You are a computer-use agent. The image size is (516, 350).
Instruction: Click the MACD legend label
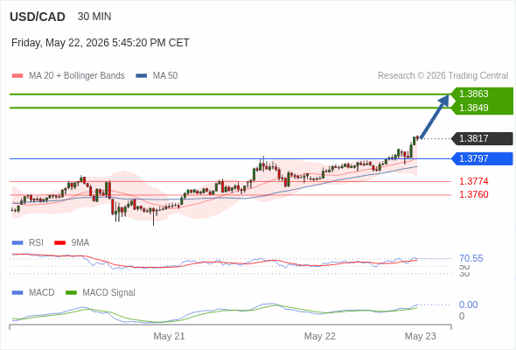pyautogui.click(x=42, y=292)
